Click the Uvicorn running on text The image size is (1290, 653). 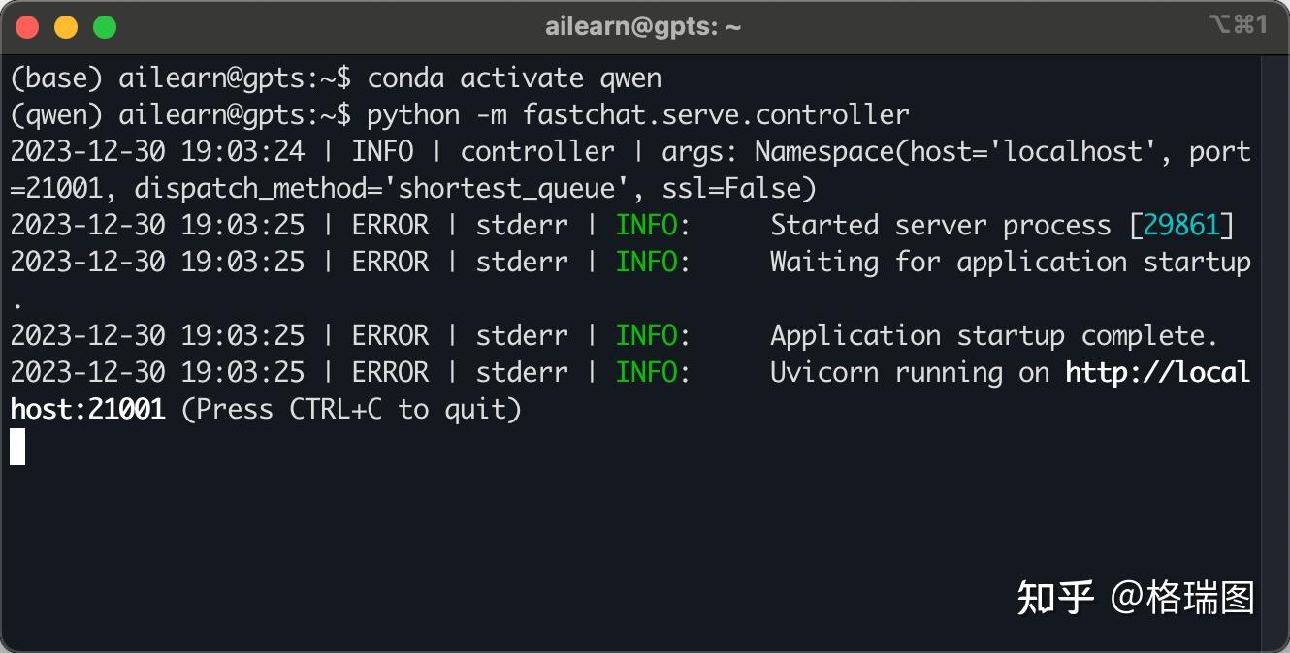tap(910, 373)
